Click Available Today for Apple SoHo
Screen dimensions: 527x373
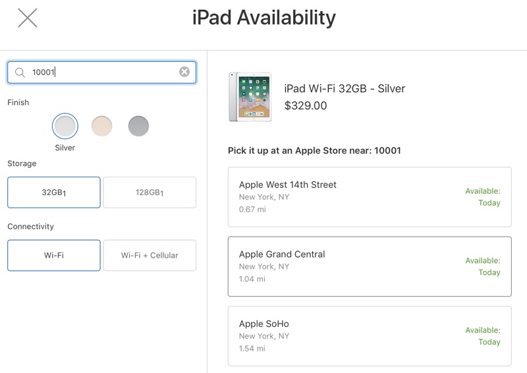tap(483, 336)
